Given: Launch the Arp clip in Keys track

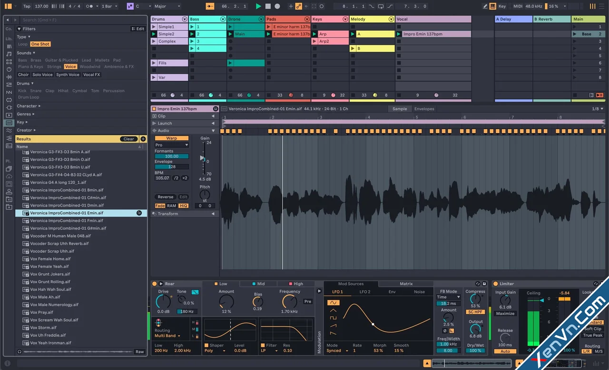Looking at the screenshot, I should 314,34.
